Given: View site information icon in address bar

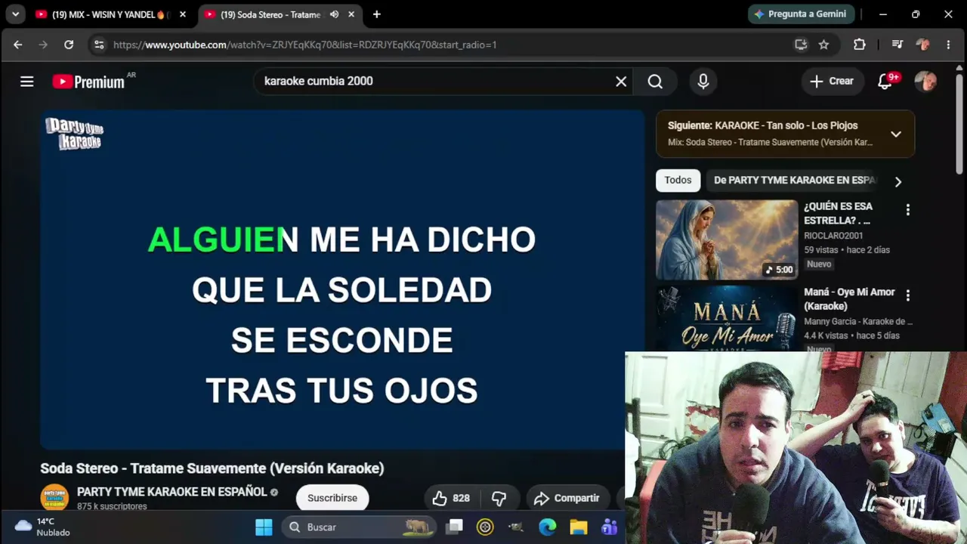Looking at the screenshot, I should tap(98, 45).
